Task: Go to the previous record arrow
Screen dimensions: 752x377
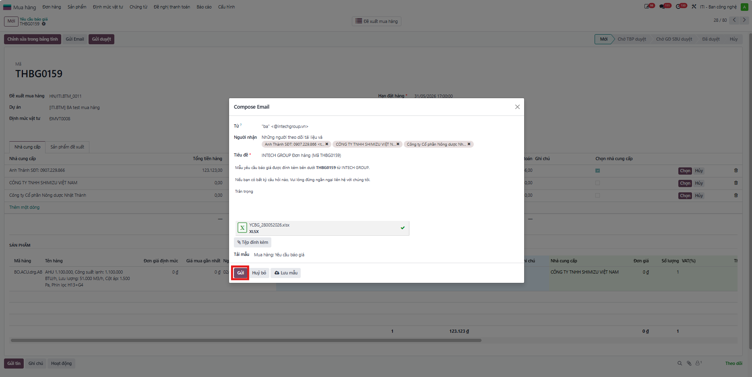Action: [735, 20]
